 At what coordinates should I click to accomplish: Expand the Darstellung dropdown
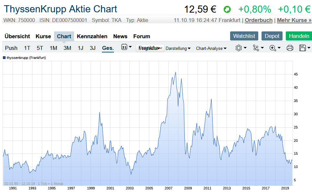tap(178, 48)
